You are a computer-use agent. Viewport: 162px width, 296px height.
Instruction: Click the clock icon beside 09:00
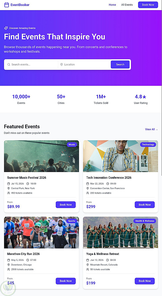click(x=108, y=184)
